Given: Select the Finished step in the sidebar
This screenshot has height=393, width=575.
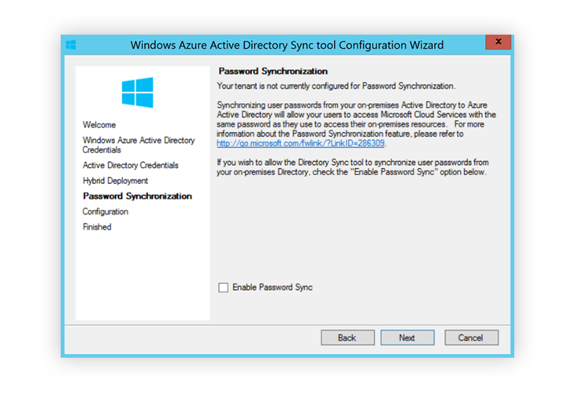Looking at the screenshot, I should click(97, 227).
